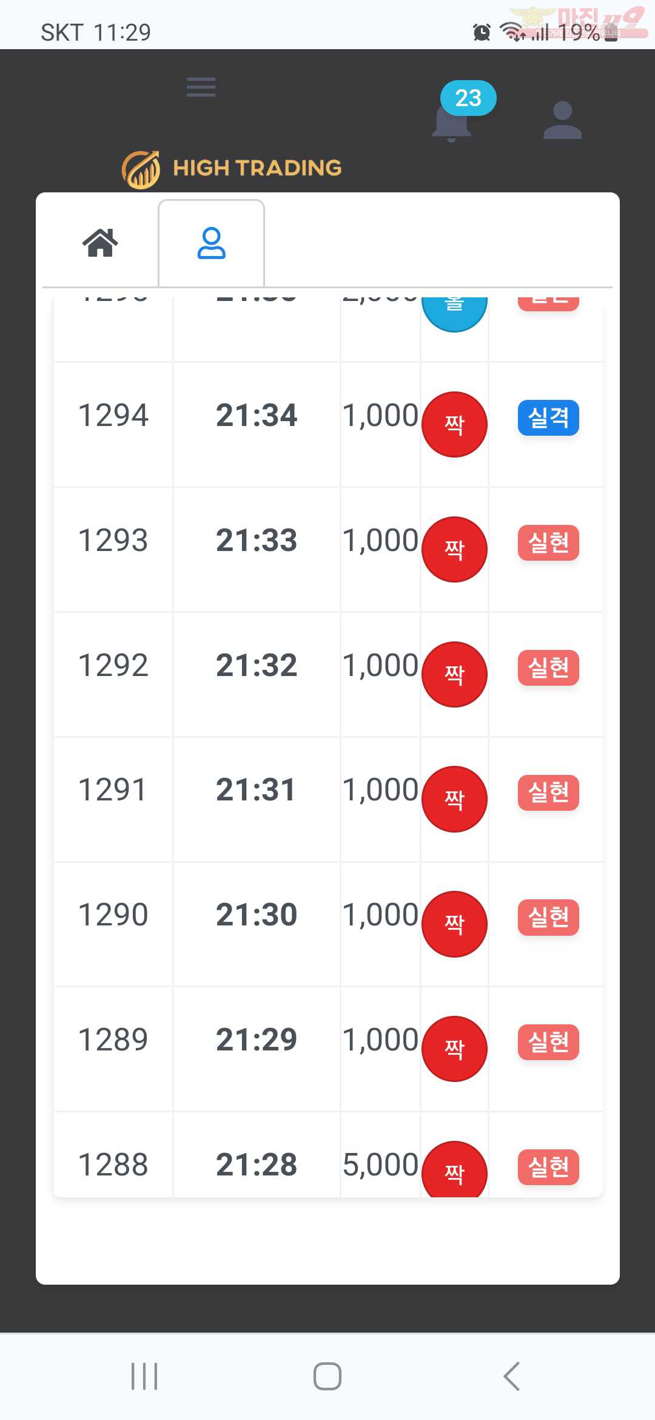Select the user outline tab

pos(211,243)
